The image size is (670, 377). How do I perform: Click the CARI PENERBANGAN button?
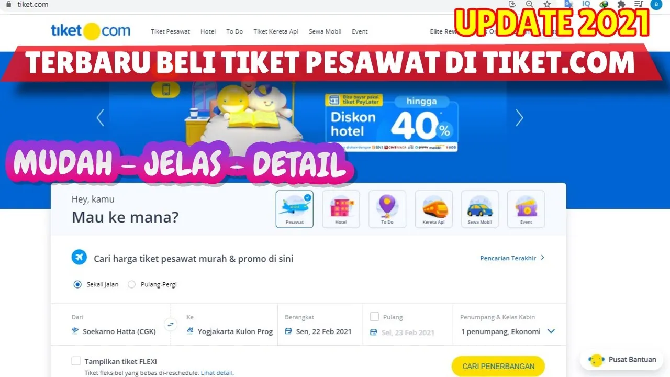(x=498, y=367)
